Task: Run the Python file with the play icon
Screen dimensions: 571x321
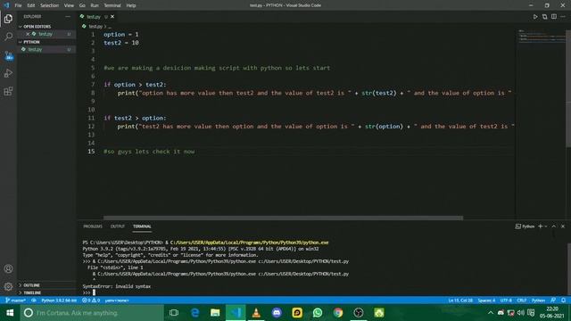Action: (535, 17)
